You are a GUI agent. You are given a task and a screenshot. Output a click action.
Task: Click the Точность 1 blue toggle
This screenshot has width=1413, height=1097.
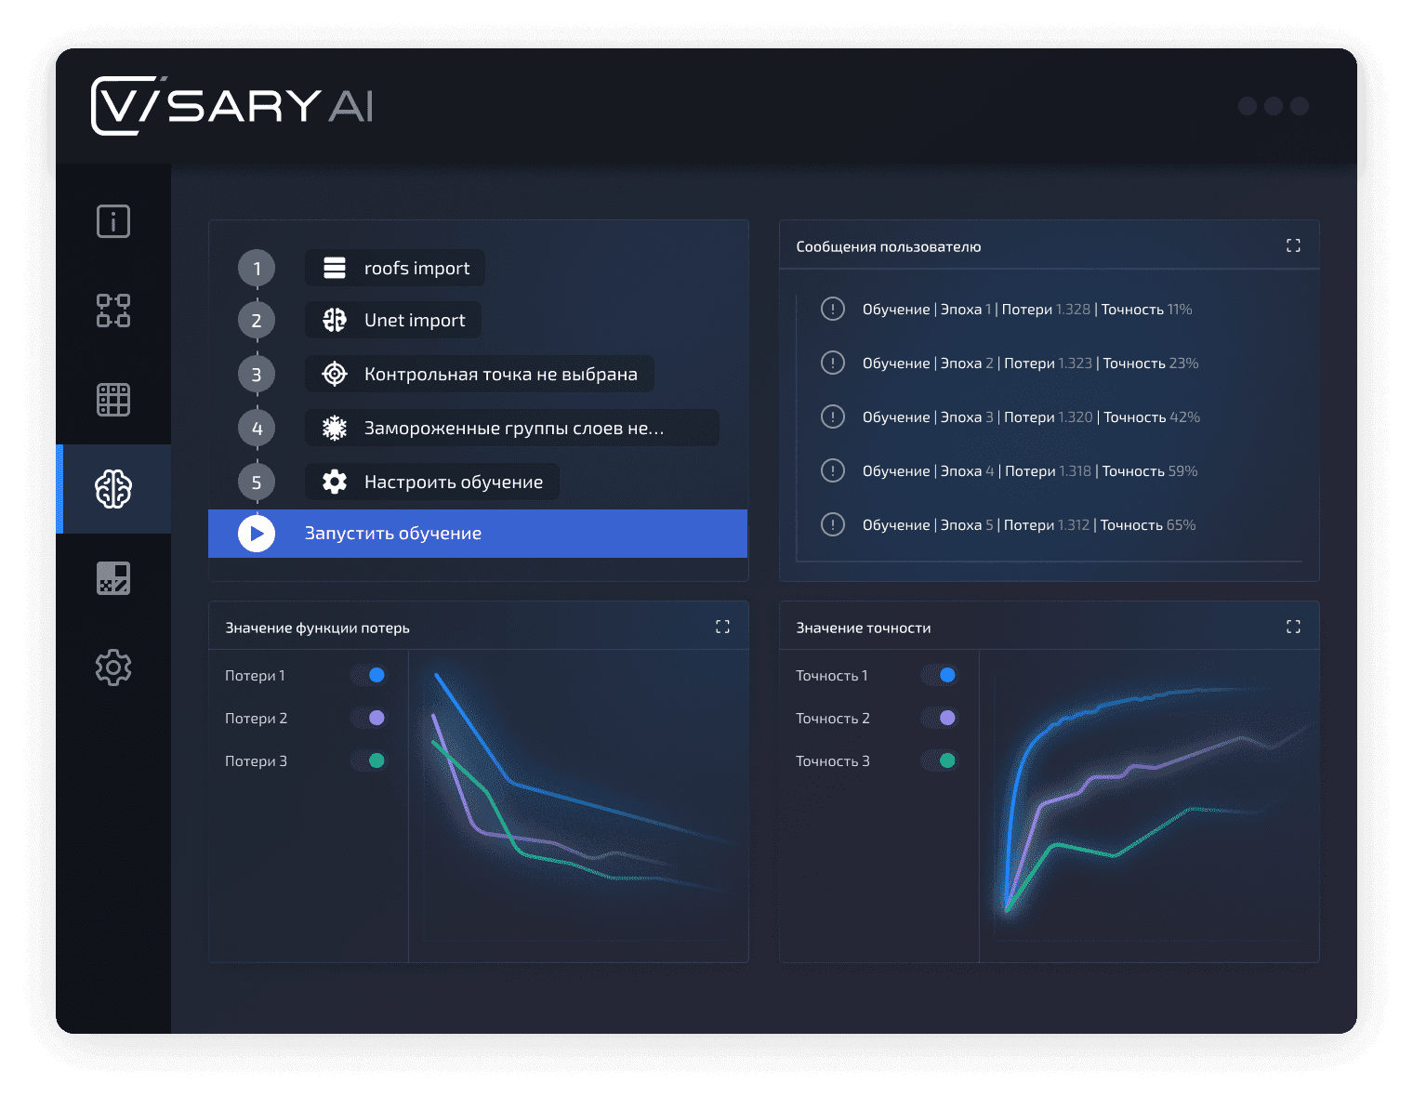(939, 675)
